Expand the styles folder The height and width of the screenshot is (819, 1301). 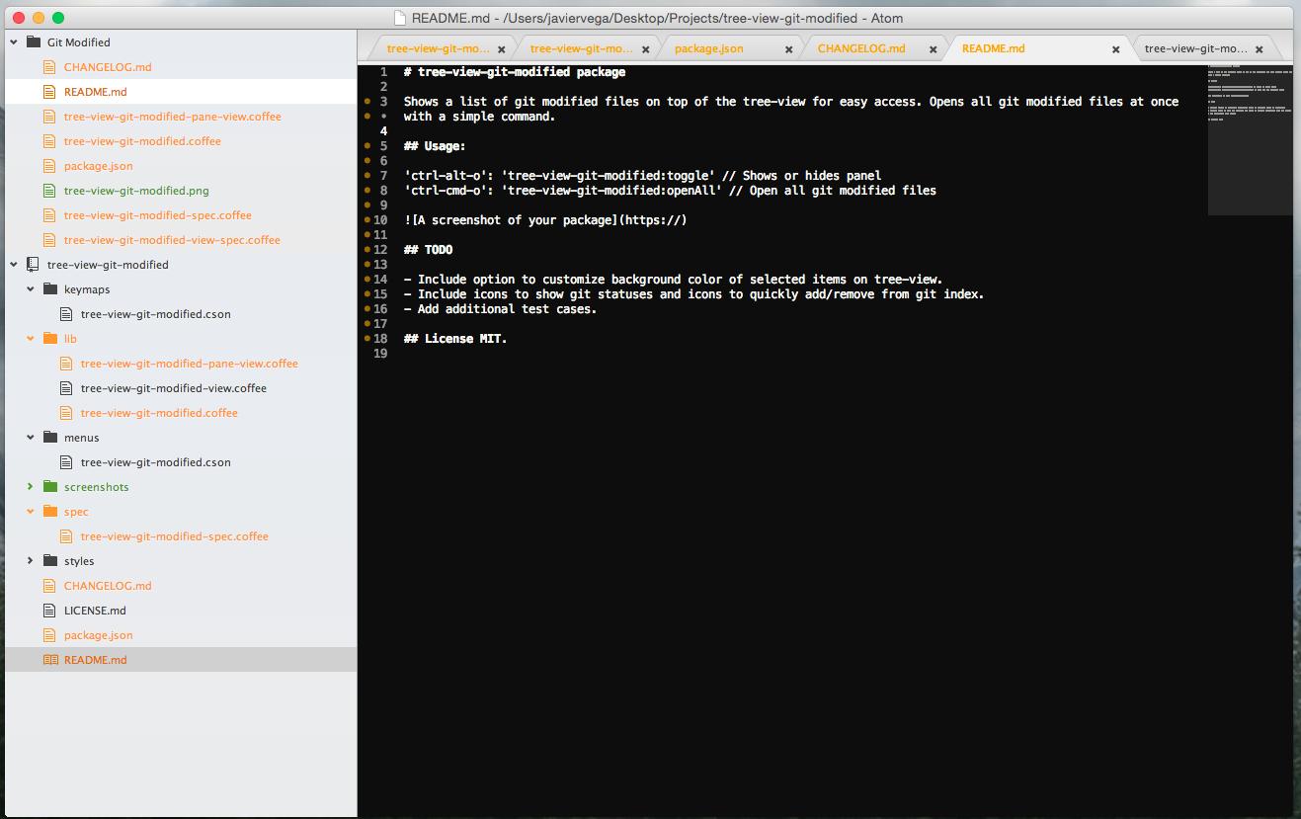tap(31, 561)
